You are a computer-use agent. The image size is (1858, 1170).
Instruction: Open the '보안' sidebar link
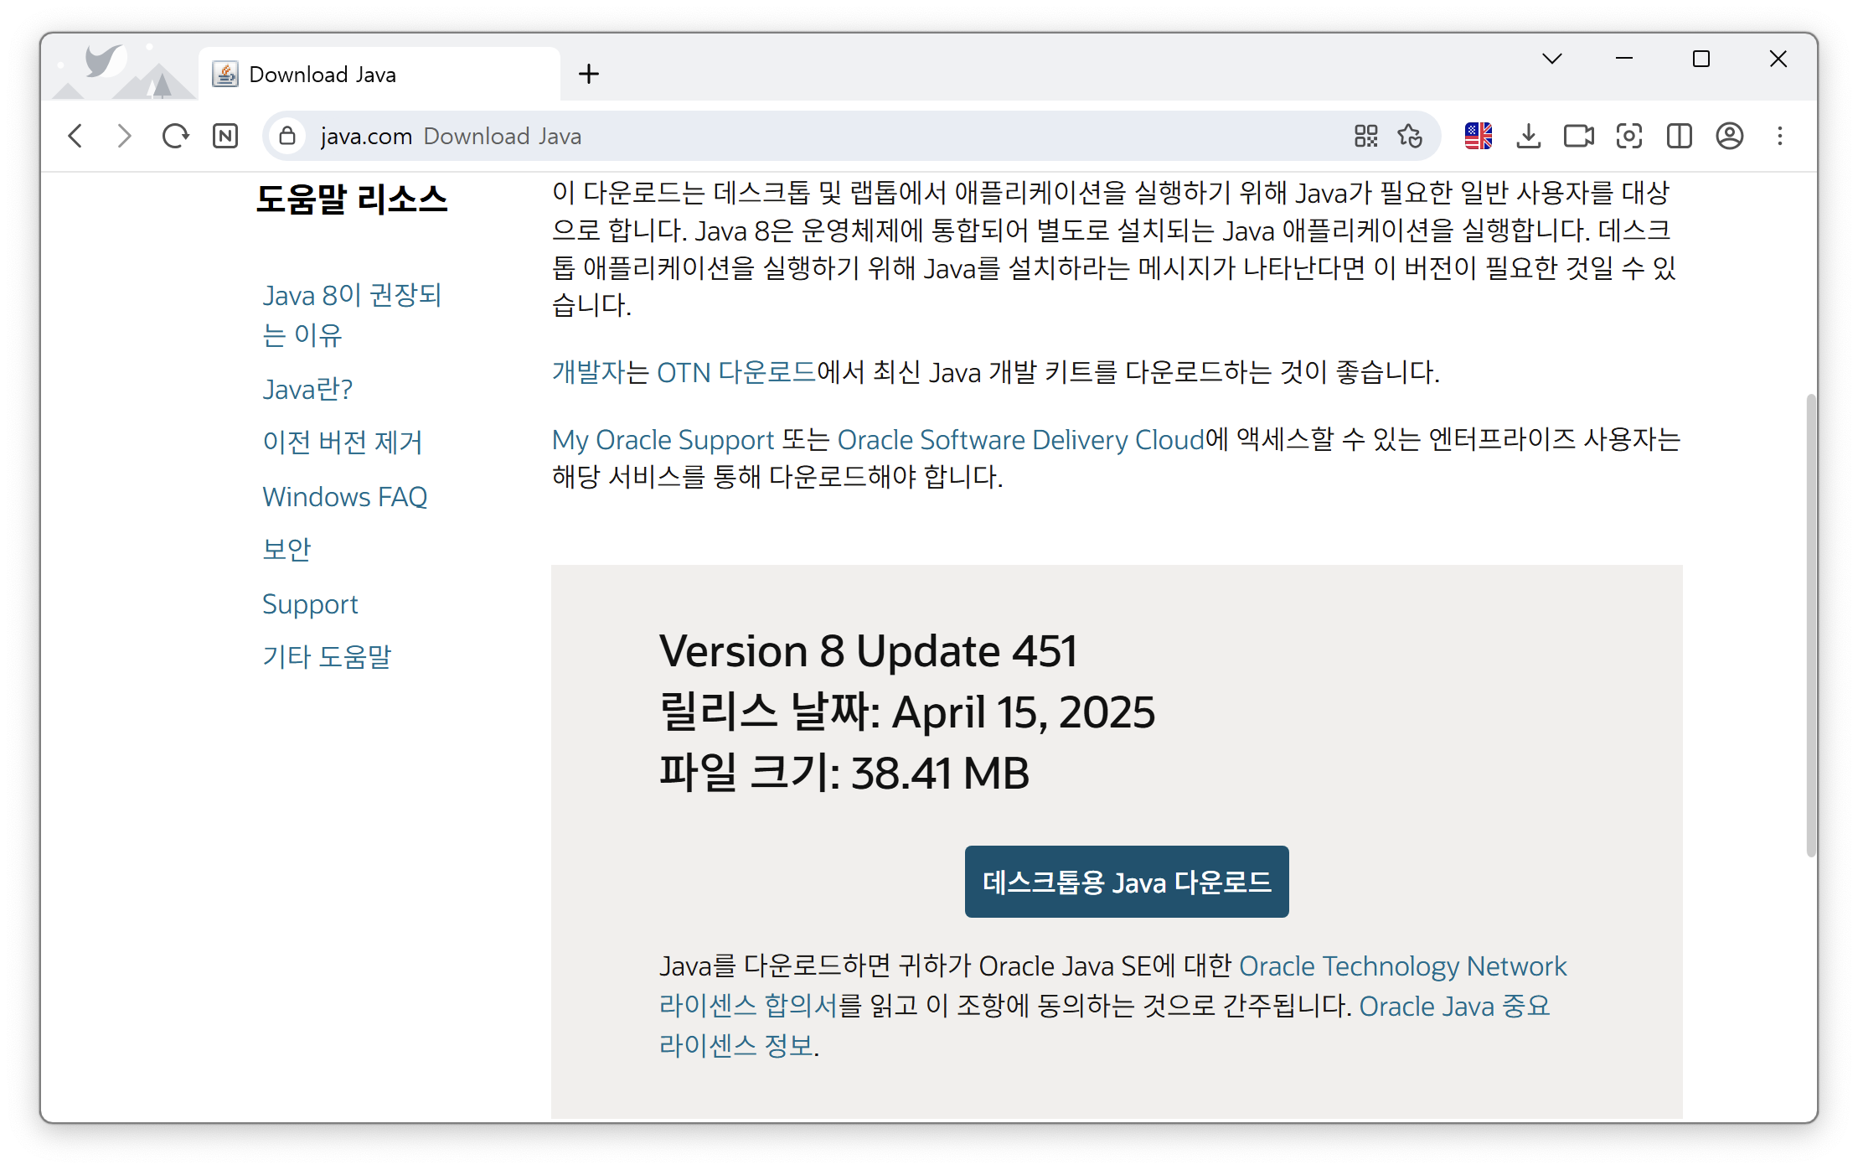286,549
